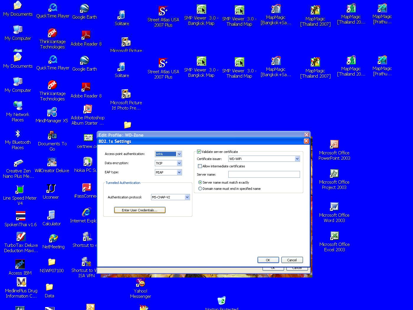
Task: Open the Documents To Go icon
Action: coord(52,135)
